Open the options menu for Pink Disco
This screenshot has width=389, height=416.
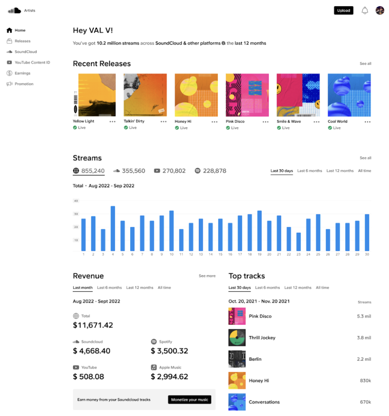(265, 122)
